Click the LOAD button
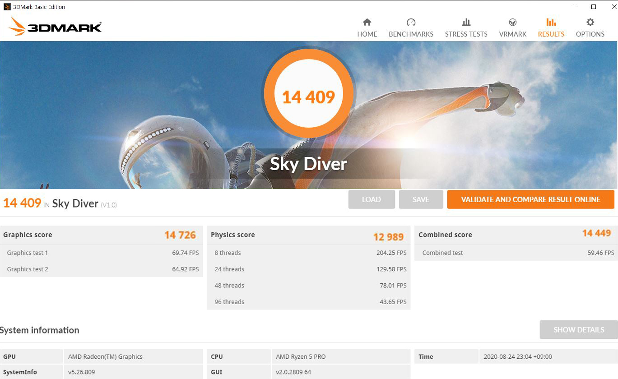 click(x=372, y=199)
